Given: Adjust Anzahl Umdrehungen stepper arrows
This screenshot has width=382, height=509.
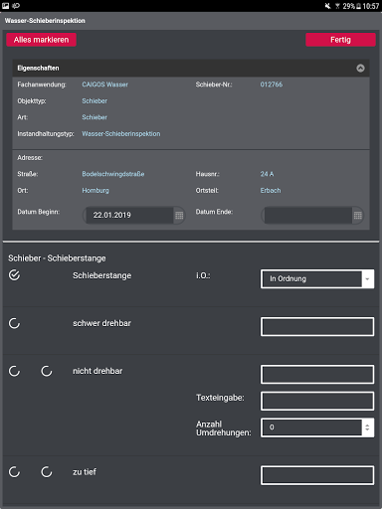Looking at the screenshot, I should click(x=367, y=427).
